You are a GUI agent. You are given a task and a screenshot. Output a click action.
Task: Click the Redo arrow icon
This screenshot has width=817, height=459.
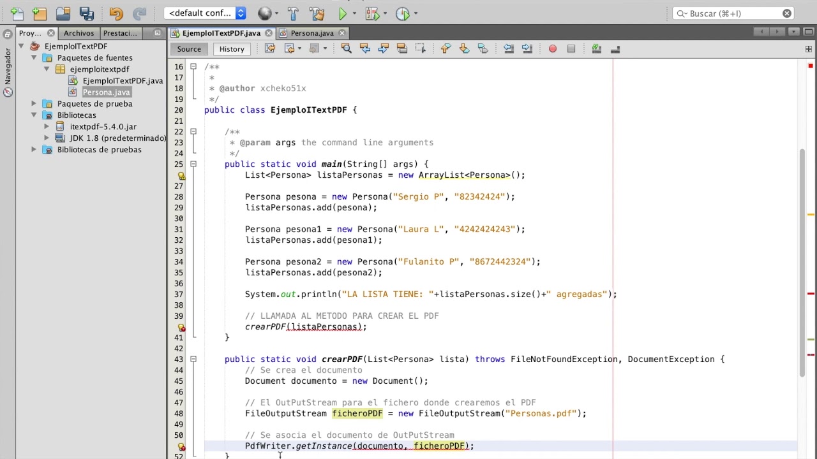[x=139, y=13]
